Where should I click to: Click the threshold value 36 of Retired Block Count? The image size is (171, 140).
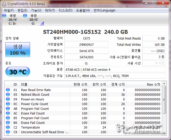[123, 95]
